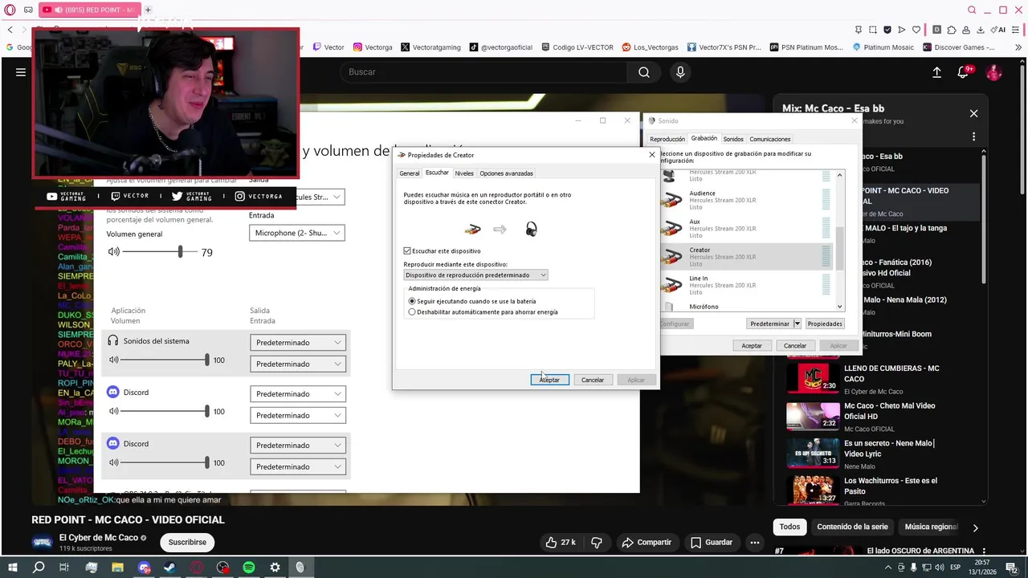This screenshot has height=578, width=1028.
Task: Click Aceptar in Propiedades de Creator
Action: tap(550, 380)
